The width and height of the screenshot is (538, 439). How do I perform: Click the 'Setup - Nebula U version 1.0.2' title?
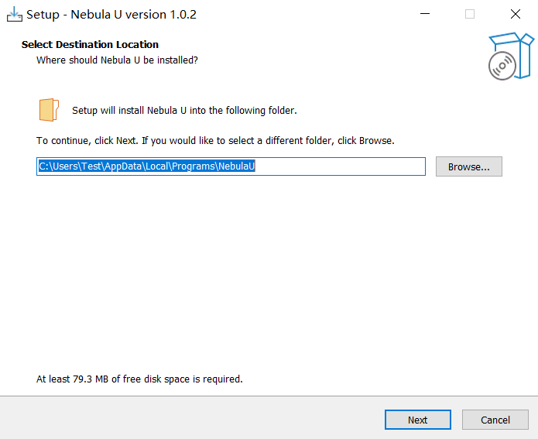tap(111, 15)
